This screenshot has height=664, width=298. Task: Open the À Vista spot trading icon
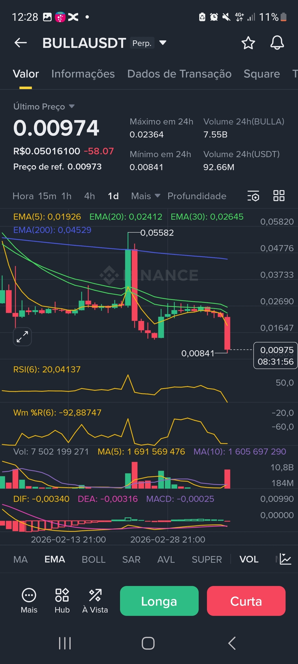coord(95,600)
